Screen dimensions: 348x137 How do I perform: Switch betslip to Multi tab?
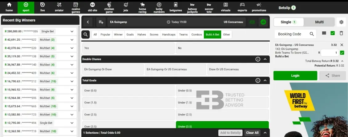[x=319, y=22]
